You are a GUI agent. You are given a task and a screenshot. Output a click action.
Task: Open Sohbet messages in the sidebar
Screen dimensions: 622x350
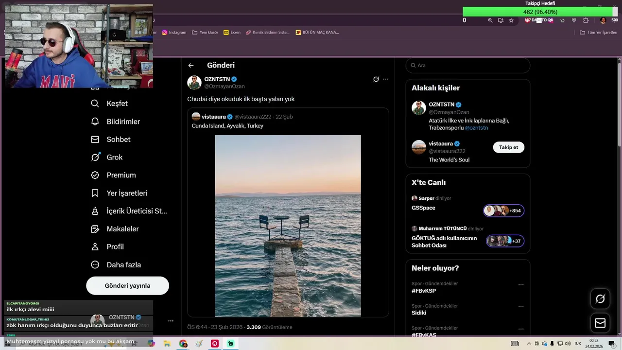(x=111, y=140)
